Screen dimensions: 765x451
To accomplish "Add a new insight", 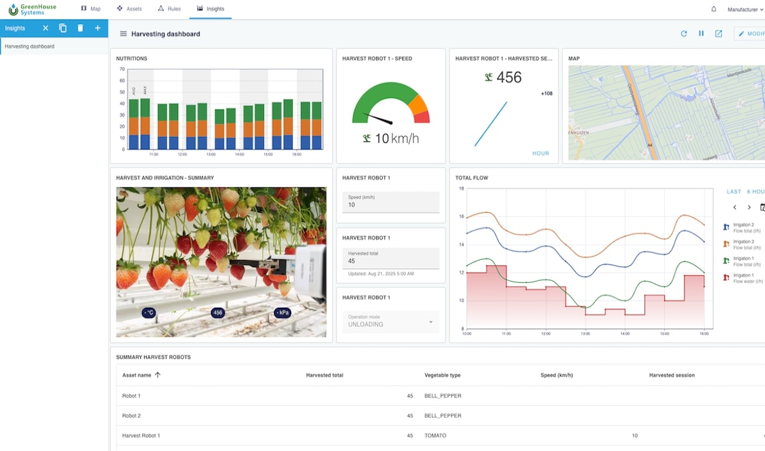I will pyautogui.click(x=97, y=28).
